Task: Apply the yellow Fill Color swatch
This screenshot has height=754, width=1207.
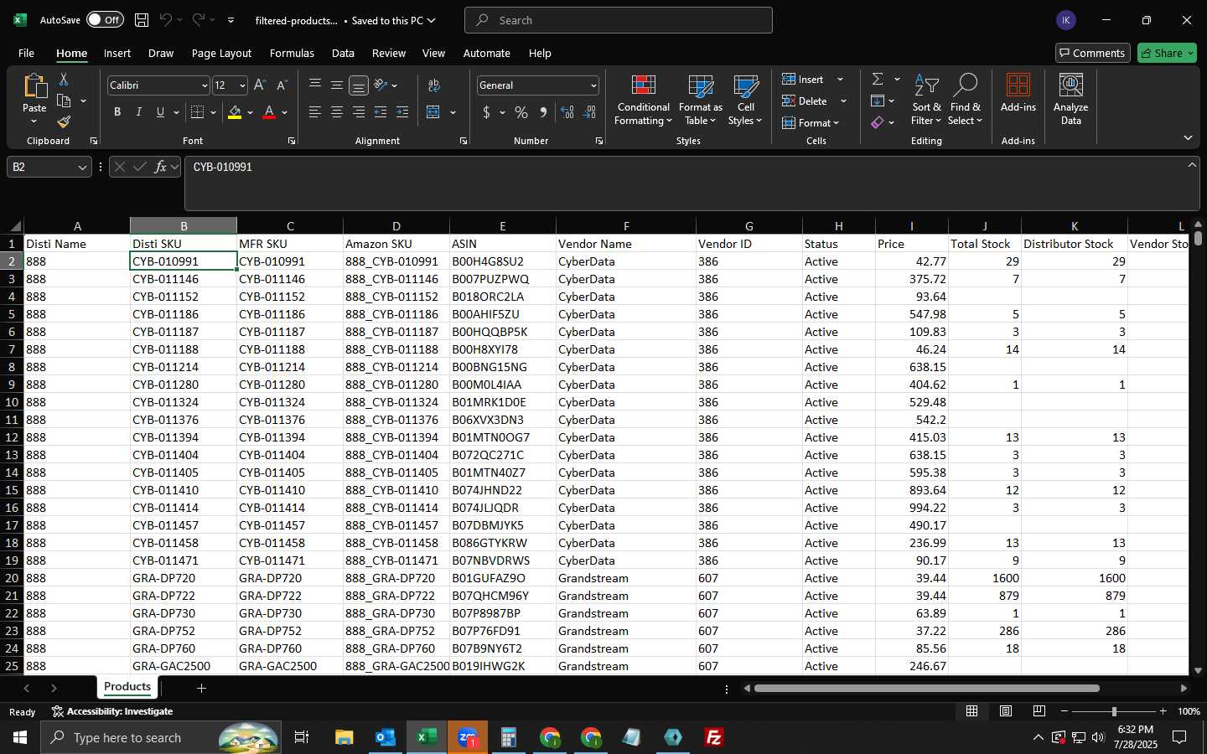Action: [235, 112]
